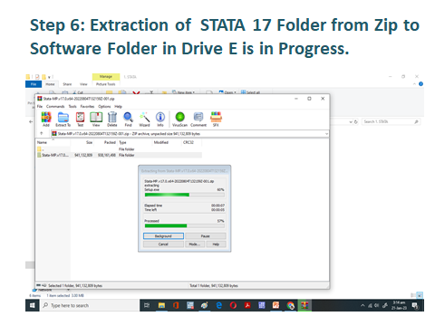This screenshot has width=435, height=326.
Task: Open Picture Tools tab in Explorer
Action: click(x=106, y=84)
